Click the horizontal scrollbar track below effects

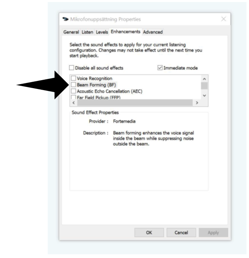coord(135,103)
